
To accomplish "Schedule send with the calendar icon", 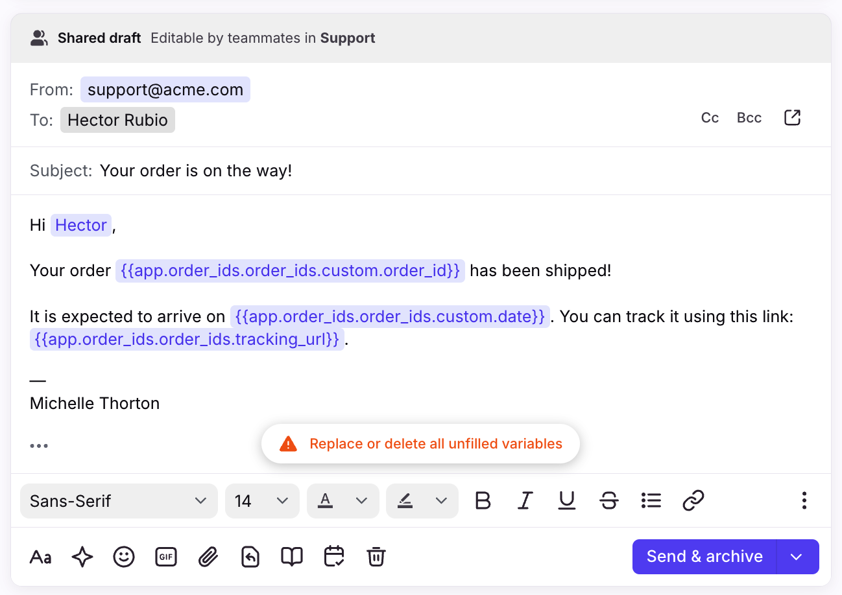I will click(x=333, y=557).
